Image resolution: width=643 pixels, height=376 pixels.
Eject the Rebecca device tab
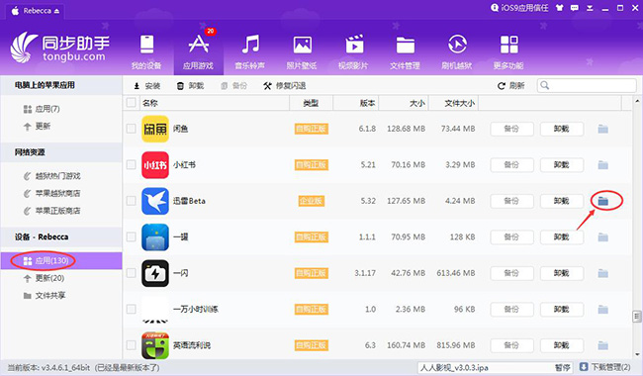click(x=56, y=11)
